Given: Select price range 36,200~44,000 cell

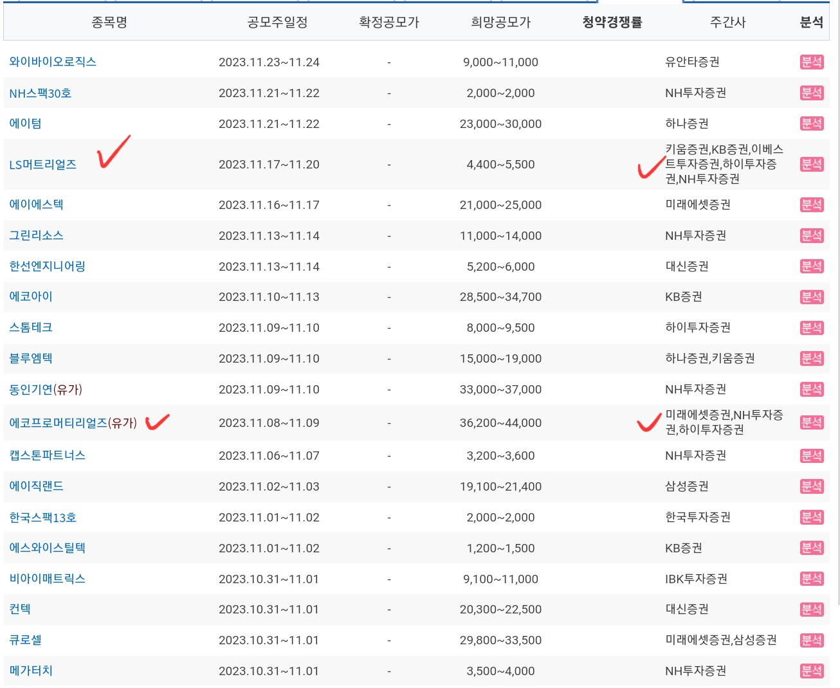Looking at the screenshot, I should [x=501, y=423].
